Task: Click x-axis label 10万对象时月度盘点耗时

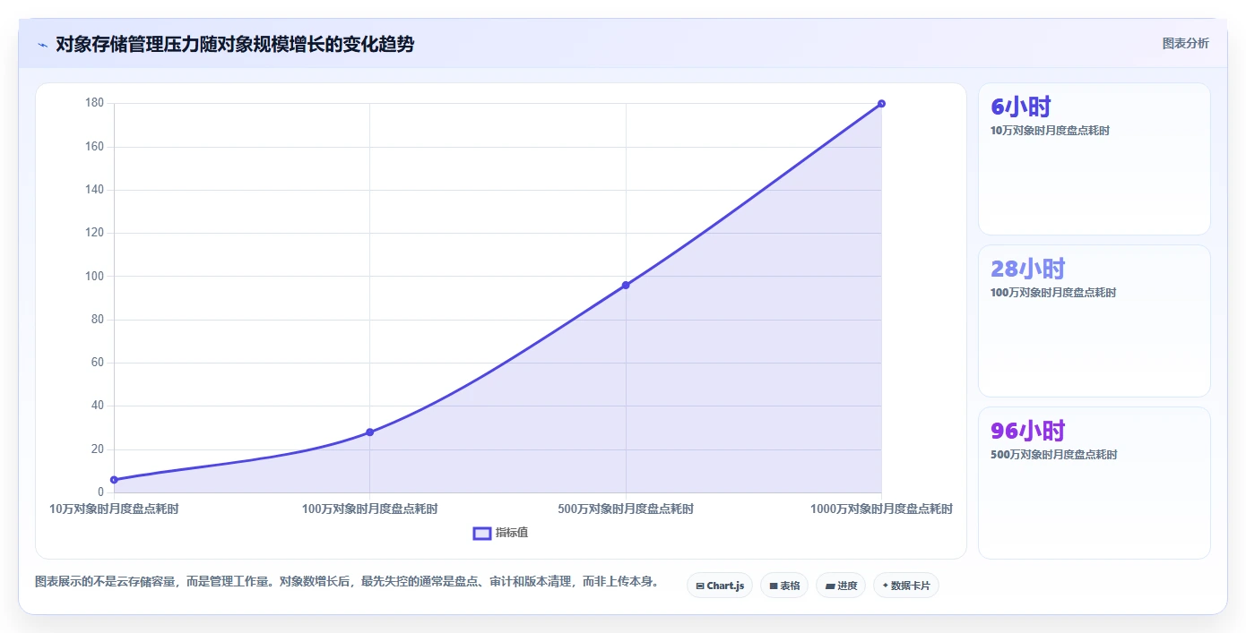Action: 114,509
